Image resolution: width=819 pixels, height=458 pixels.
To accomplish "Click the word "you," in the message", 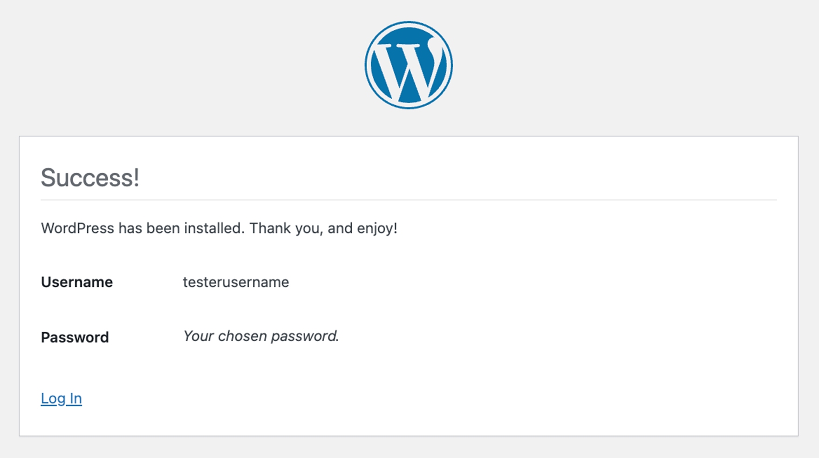I will (309, 228).
